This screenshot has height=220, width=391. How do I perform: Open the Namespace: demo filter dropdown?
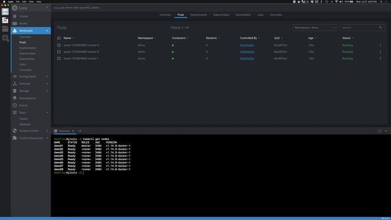[x=315, y=28]
